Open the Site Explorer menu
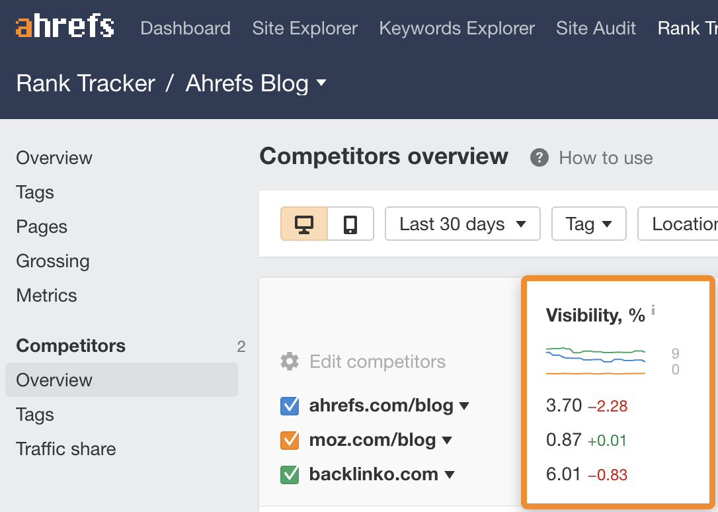 (305, 28)
